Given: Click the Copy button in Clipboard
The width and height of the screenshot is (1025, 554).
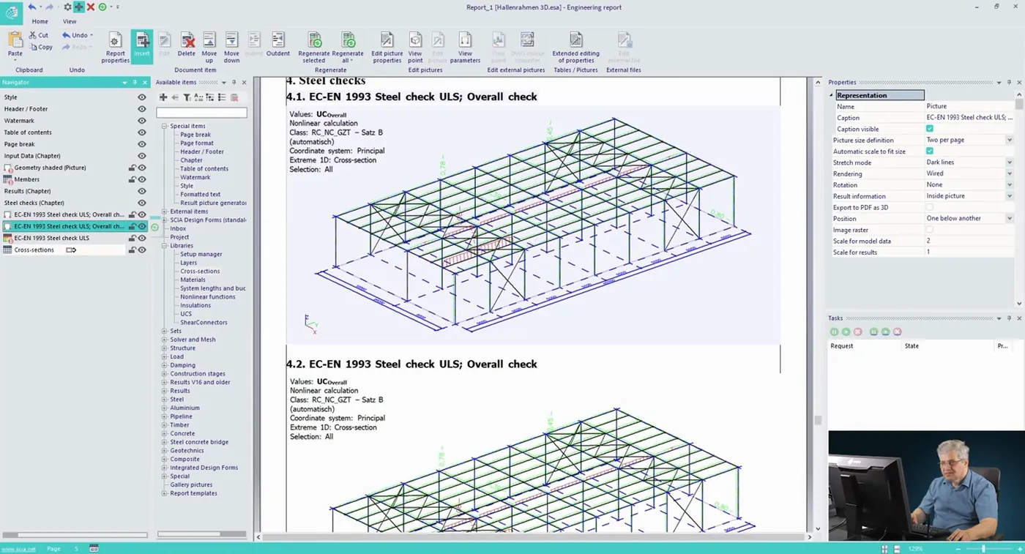Looking at the screenshot, I should pos(40,47).
